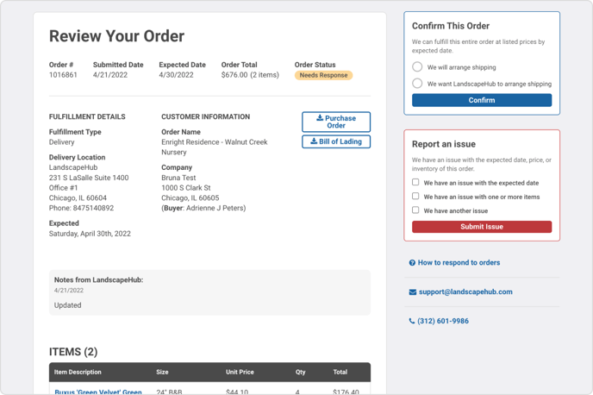Screen dimensions: 593x395
Task: Click the Qty column header
Action: (x=301, y=372)
